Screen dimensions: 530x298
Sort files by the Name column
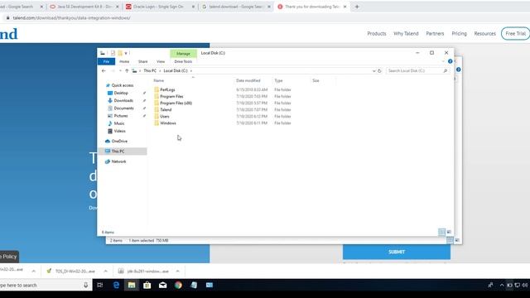pos(158,80)
